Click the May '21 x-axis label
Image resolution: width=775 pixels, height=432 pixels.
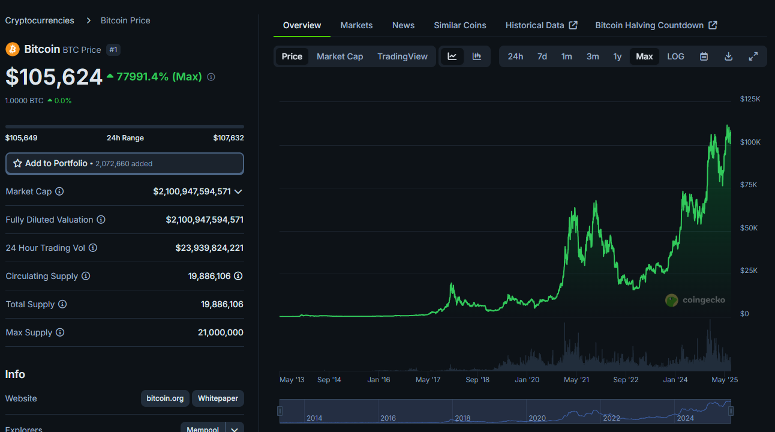(x=576, y=380)
